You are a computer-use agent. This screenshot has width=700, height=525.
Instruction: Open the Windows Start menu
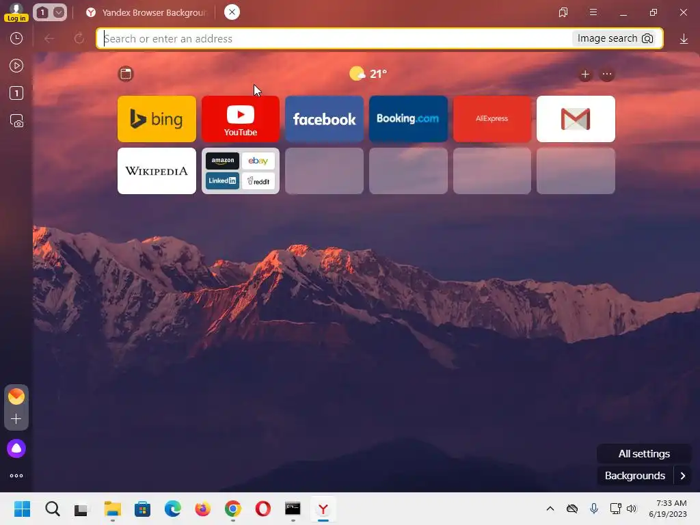[x=22, y=509]
